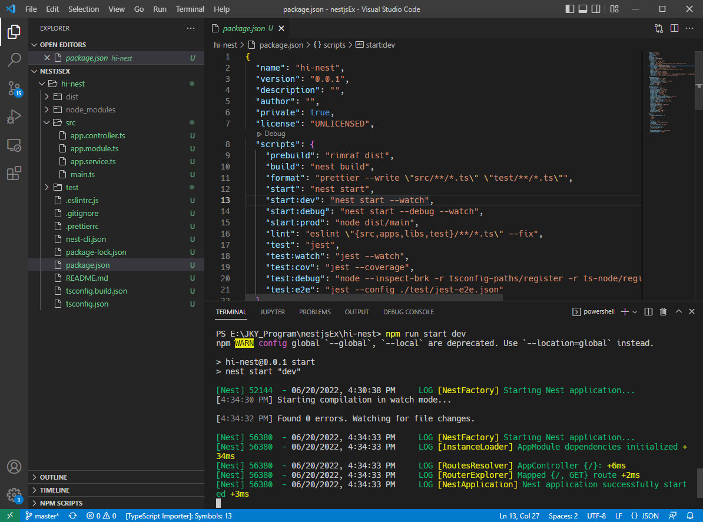Open the Selection menu

(x=84, y=9)
